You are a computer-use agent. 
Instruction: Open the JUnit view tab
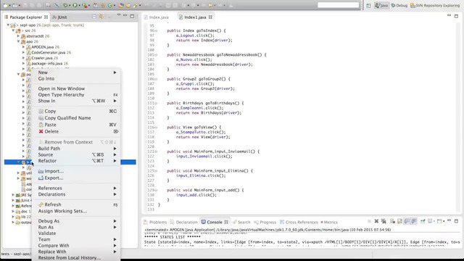(59, 17)
